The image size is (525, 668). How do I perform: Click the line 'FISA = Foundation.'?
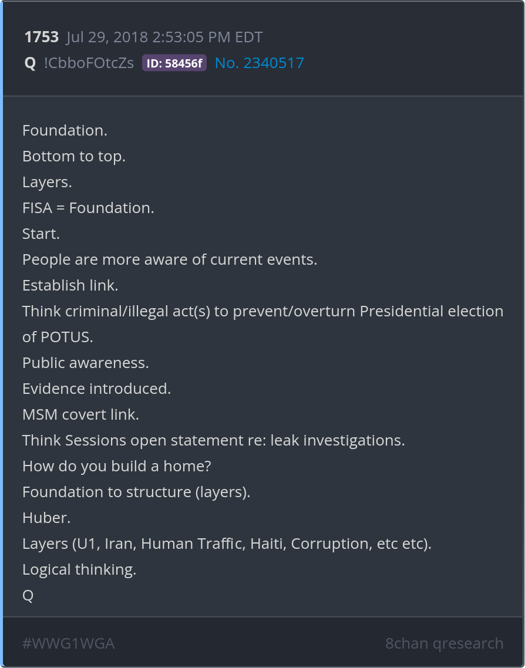(x=88, y=208)
